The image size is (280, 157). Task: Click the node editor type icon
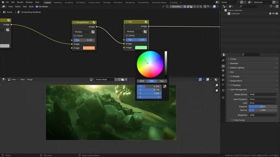pyautogui.click(x=3, y=7)
